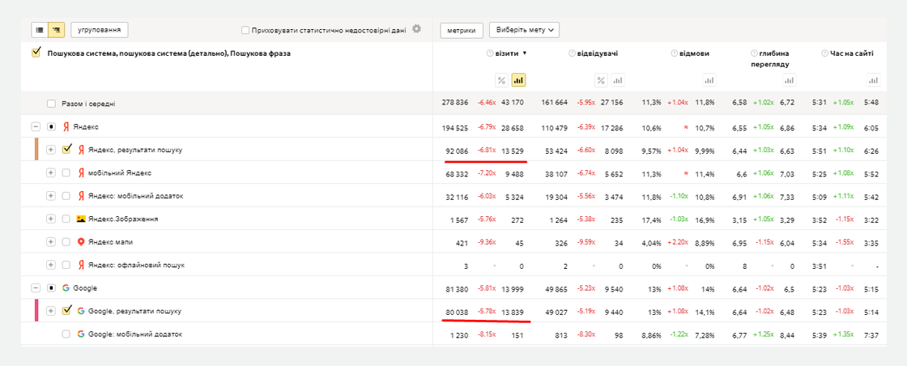The height and width of the screenshot is (366, 907).
Task: Click bar chart icon under відмови column
Action: [709, 80]
